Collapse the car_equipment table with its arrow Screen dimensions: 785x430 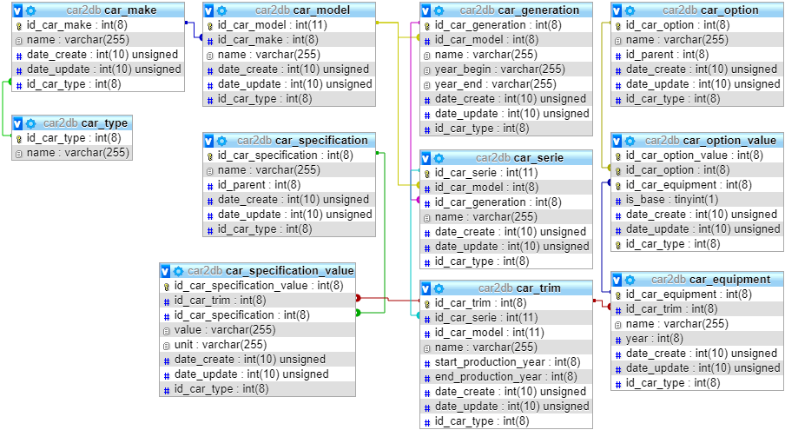pyautogui.click(x=617, y=280)
